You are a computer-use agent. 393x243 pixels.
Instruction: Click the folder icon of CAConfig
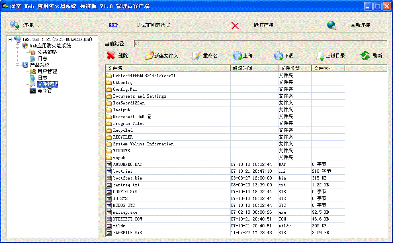pos(109,82)
